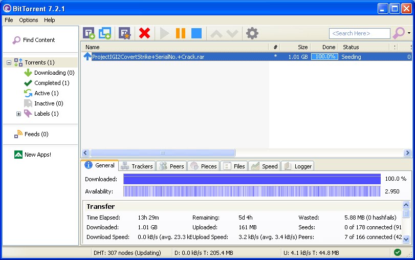The height and width of the screenshot is (260, 415).
Task: Sort by the Done column header
Action: click(324, 47)
